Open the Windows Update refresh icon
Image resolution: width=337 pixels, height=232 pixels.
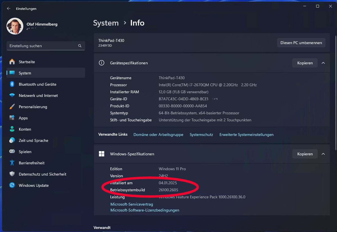[12, 185]
